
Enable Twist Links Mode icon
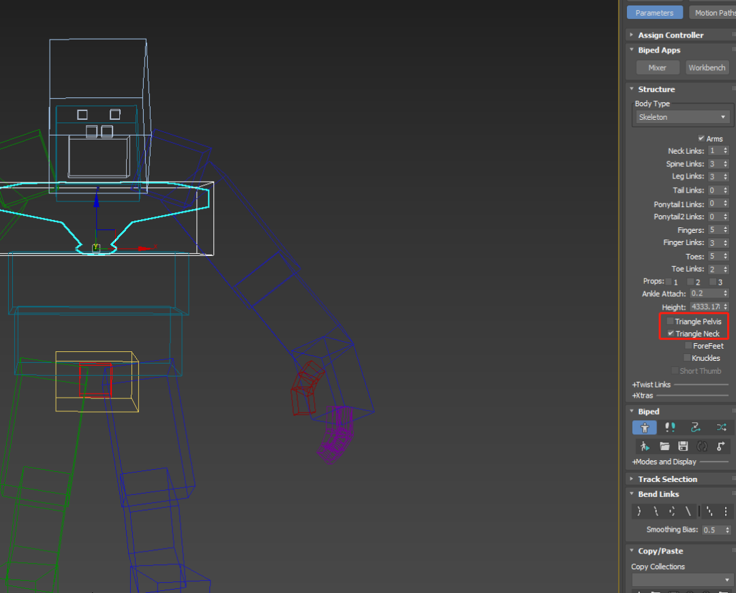tap(656, 511)
